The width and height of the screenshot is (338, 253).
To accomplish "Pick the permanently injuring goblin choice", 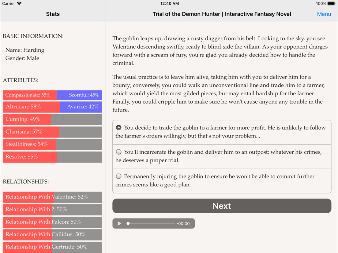I will click(222, 181).
